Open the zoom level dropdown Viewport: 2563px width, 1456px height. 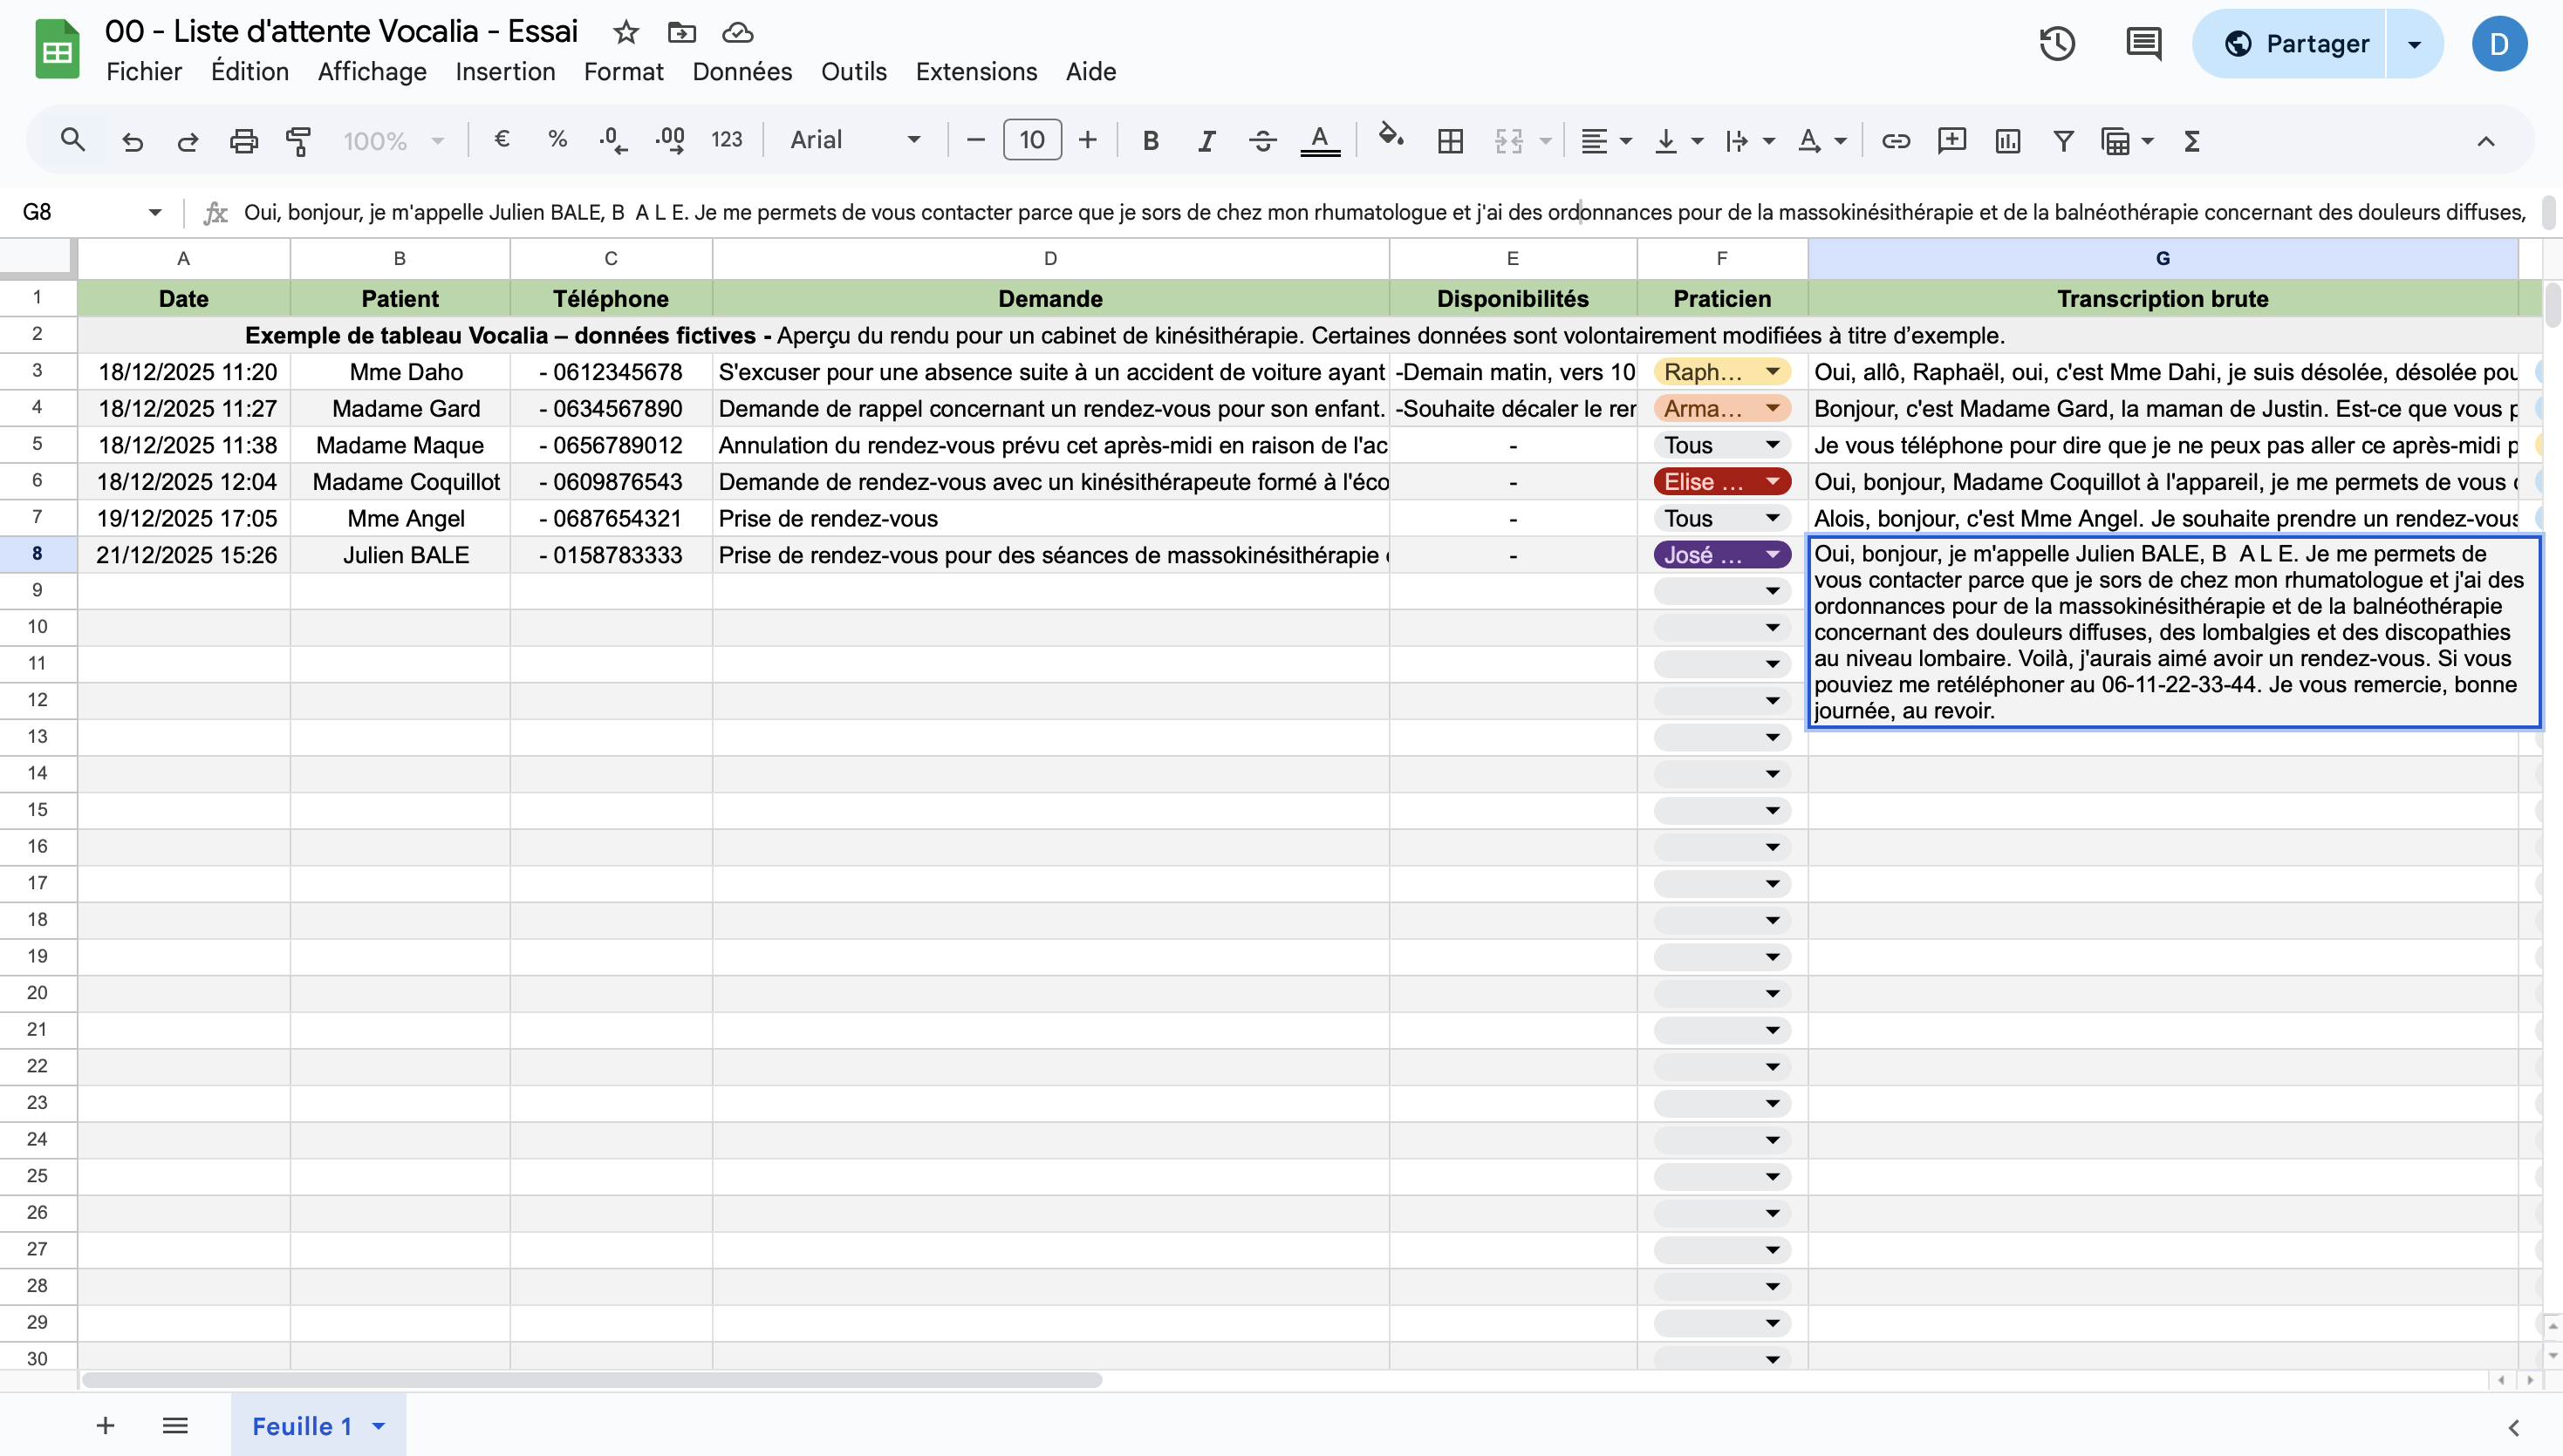[393, 141]
